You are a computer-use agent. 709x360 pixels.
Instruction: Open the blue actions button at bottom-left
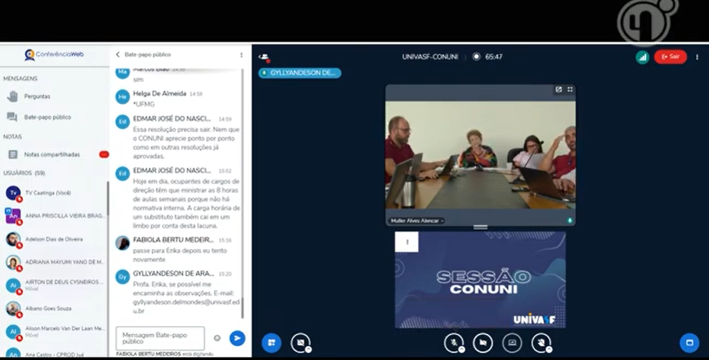point(271,342)
